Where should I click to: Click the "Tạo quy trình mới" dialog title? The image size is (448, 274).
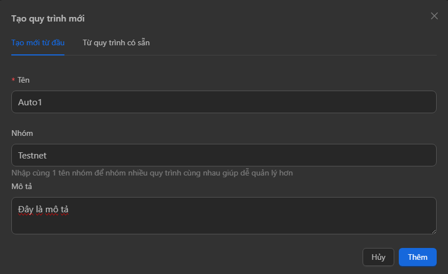[x=48, y=18]
